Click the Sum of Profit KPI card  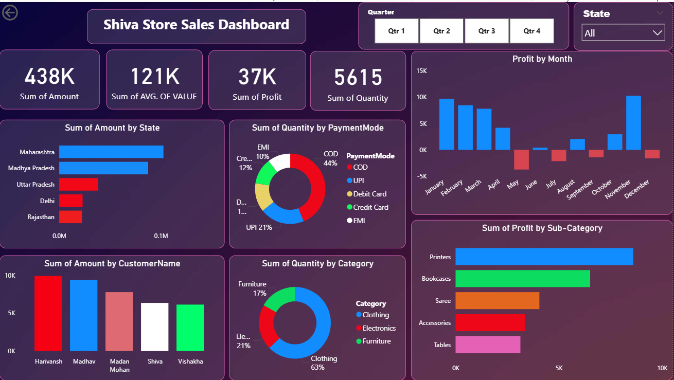tap(257, 80)
